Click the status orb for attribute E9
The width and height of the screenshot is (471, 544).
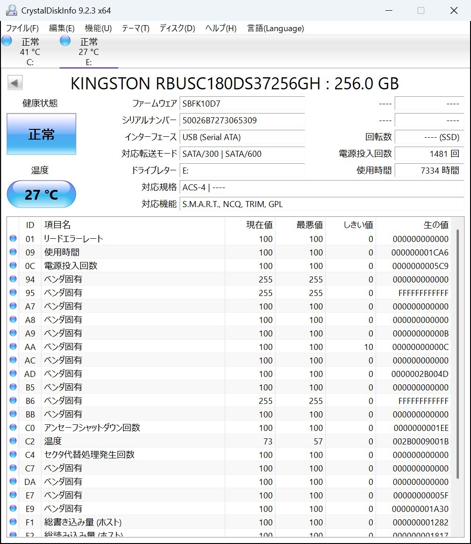(13, 508)
